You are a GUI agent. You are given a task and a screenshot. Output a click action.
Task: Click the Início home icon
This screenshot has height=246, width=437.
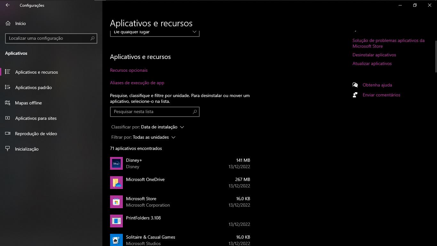coord(8,23)
